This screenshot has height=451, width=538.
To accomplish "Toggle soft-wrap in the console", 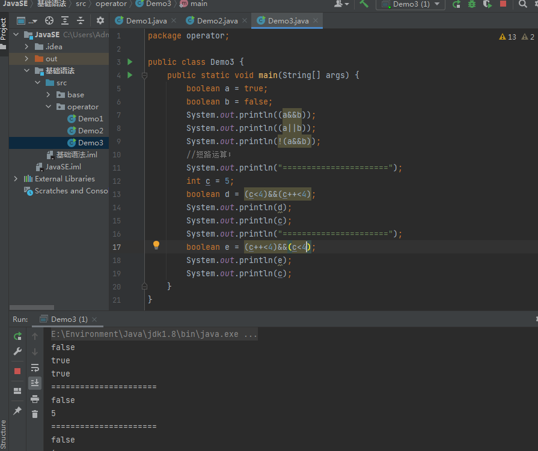I will 35,368.
